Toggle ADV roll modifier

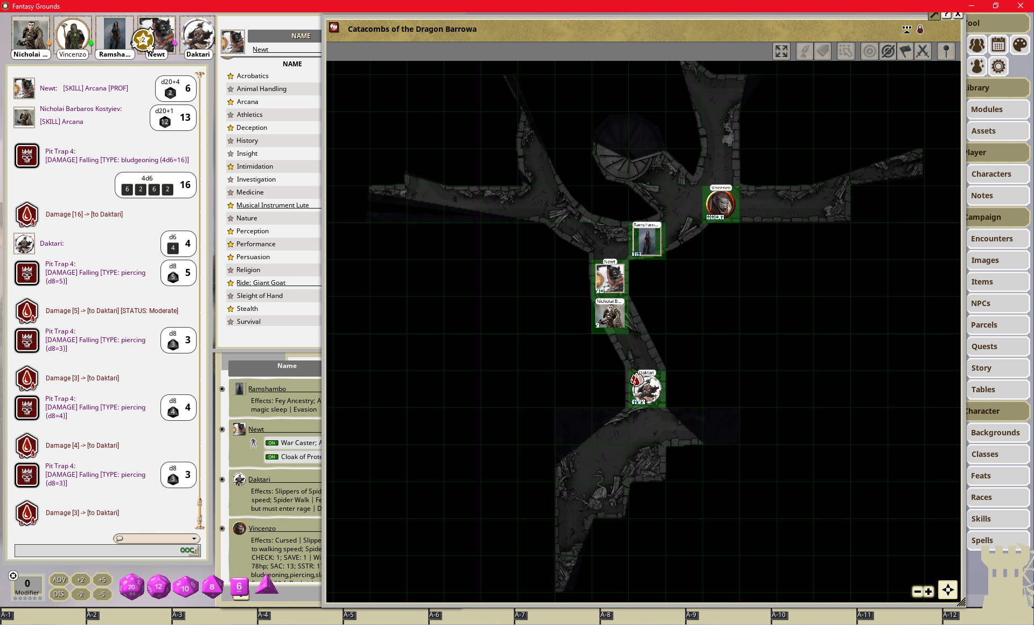59,580
